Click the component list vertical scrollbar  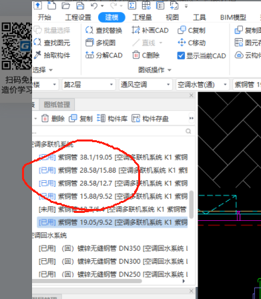(191, 204)
